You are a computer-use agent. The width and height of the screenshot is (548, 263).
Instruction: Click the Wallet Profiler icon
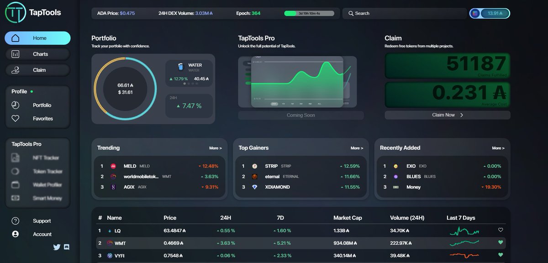[16, 184]
